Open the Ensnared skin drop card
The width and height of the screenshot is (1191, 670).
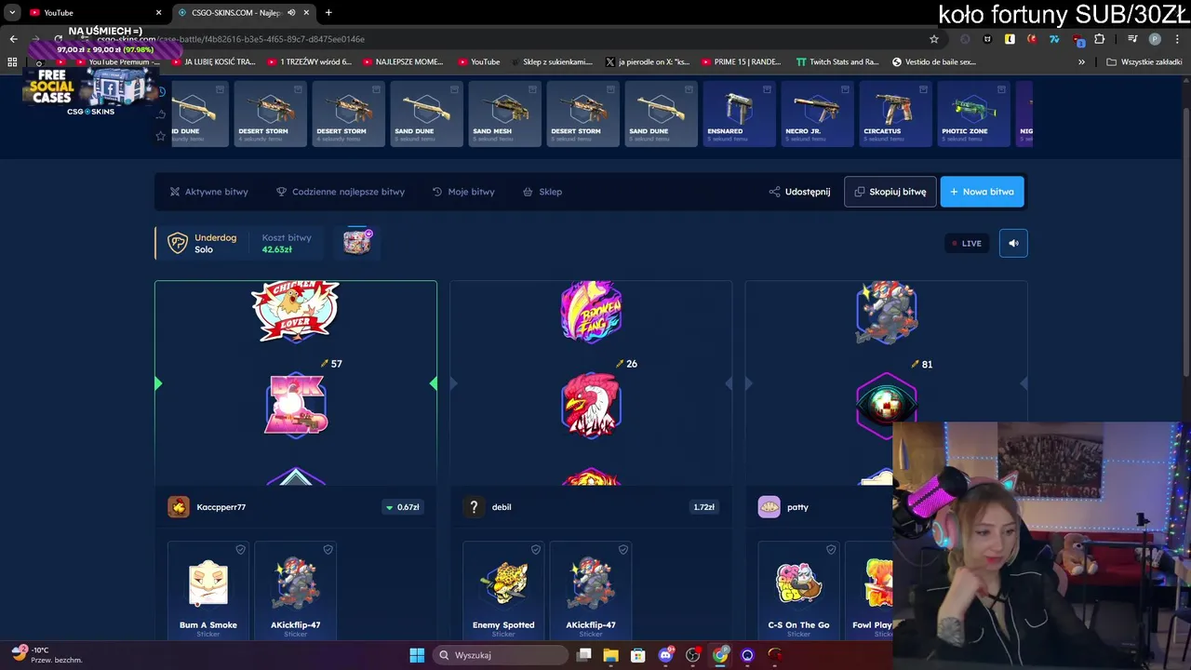coord(739,114)
